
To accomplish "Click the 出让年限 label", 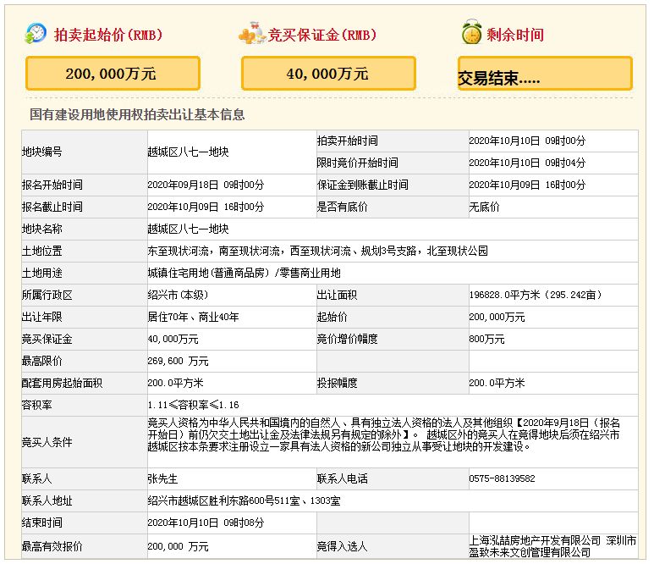I will pos(41,318).
